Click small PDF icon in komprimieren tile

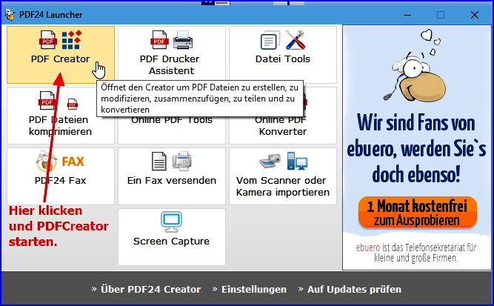[x=73, y=104]
